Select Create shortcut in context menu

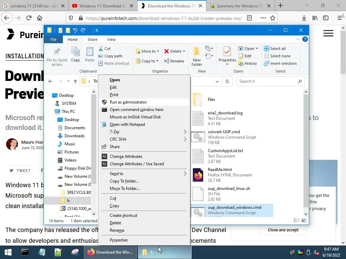(144, 215)
